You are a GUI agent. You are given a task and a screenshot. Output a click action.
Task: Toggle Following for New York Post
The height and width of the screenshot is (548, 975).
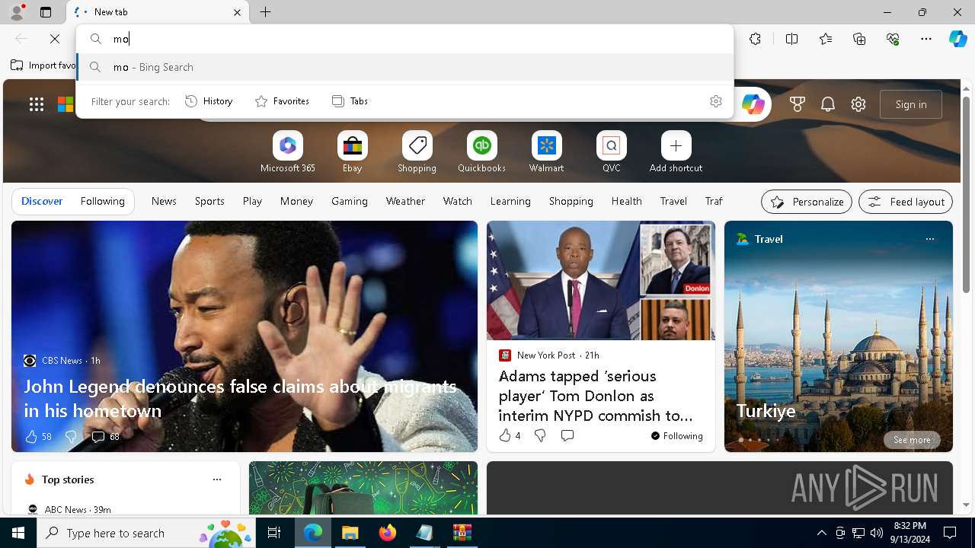point(677,436)
